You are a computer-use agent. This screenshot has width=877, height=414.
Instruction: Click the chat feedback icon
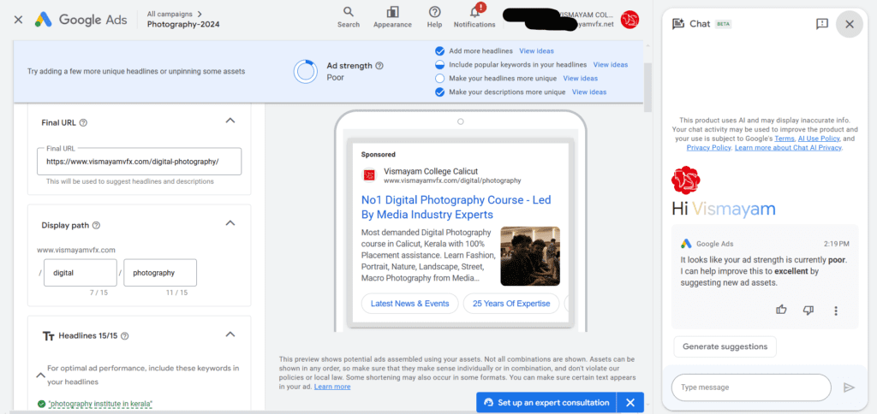[821, 23]
